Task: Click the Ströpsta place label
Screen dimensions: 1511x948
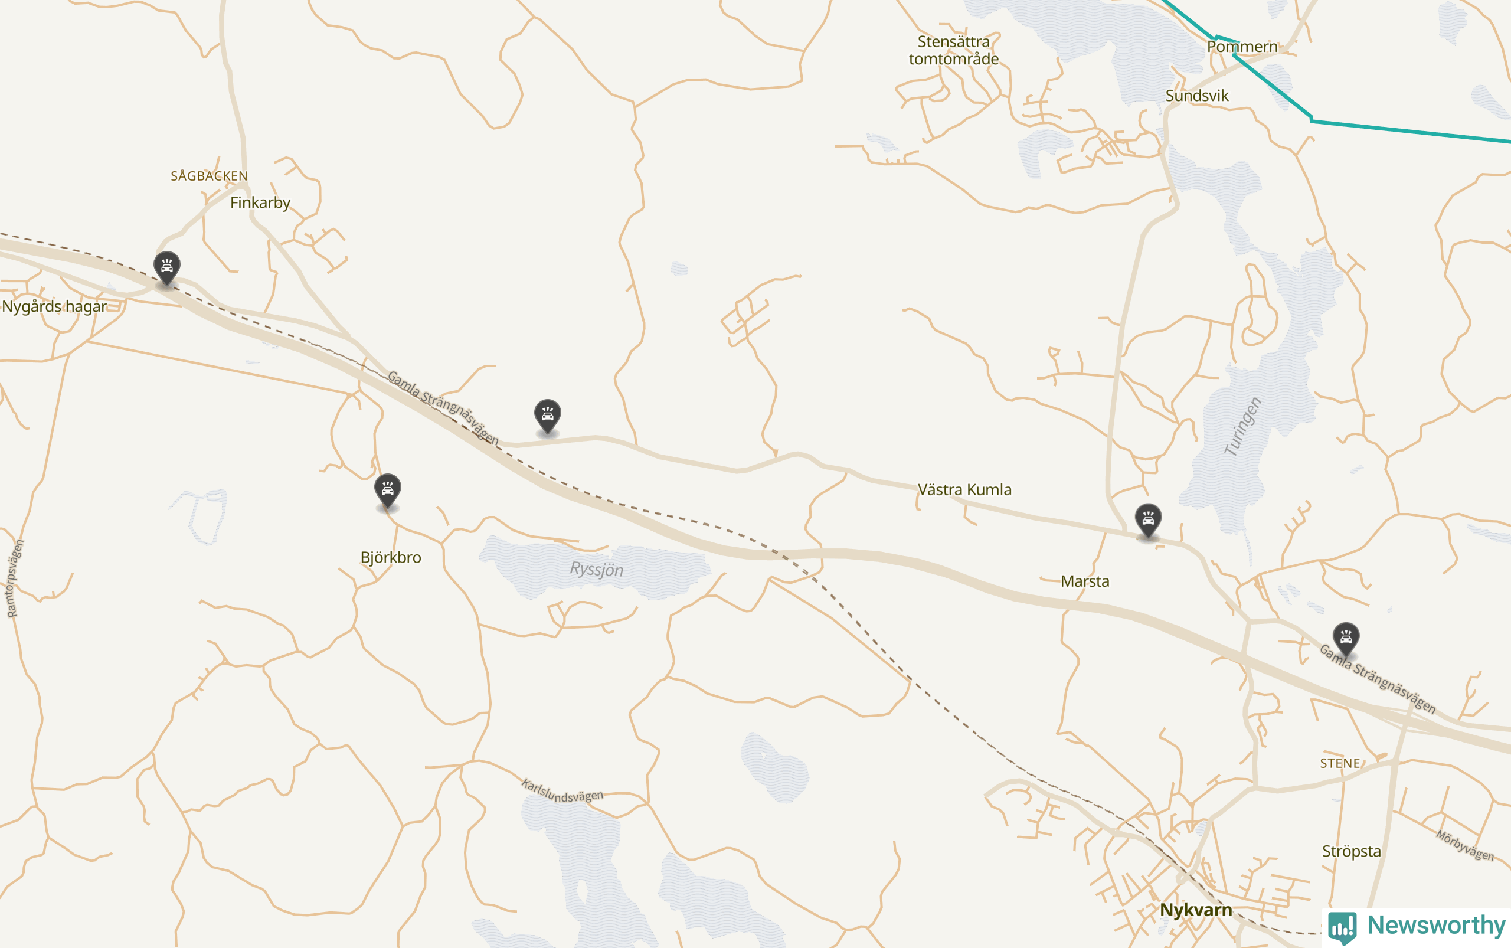Action: point(1352,851)
